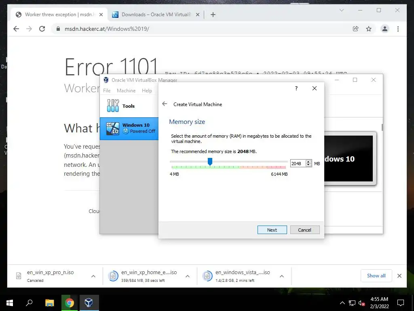Image resolution: width=414 pixels, height=311 pixels.
Task: Open the notification center icon
Action: point(401,302)
